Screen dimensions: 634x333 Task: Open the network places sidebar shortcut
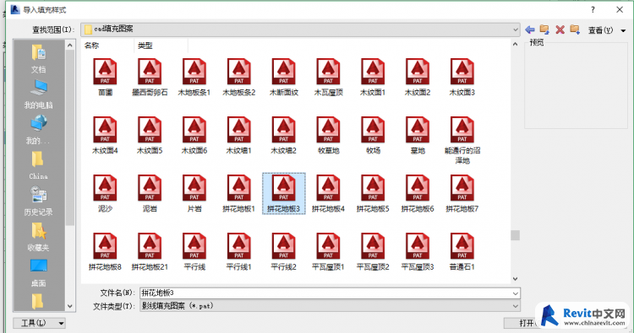pyautogui.click(x=38, y=130)
